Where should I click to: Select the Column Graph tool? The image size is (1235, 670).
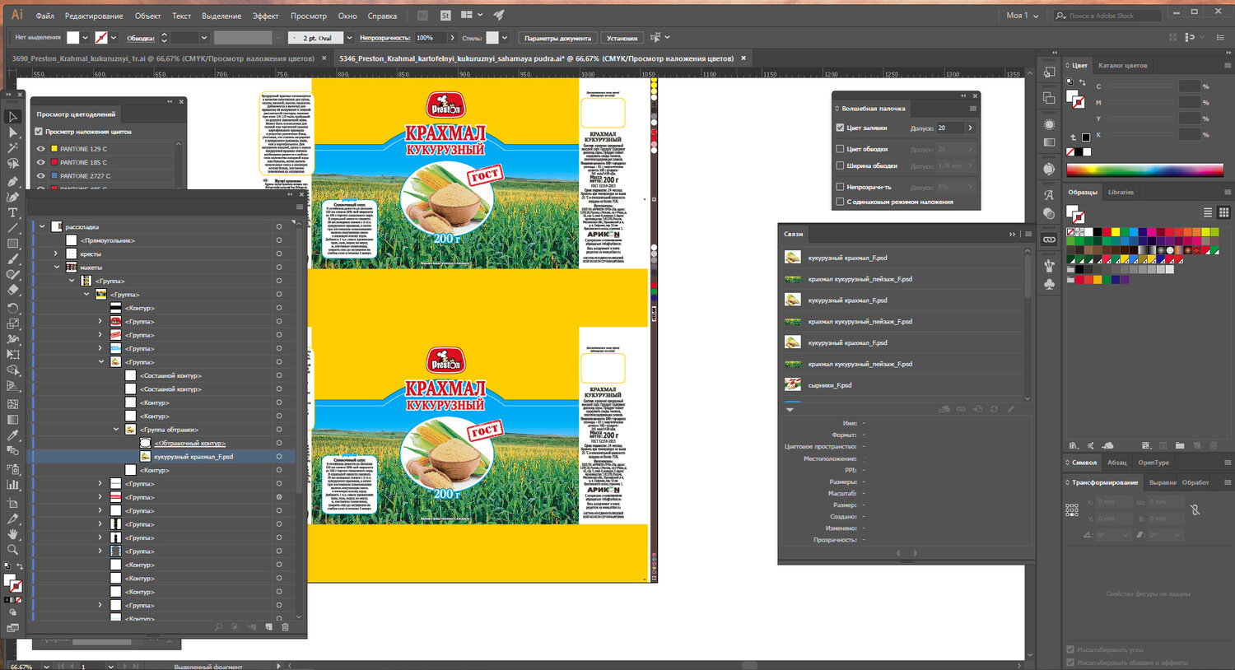pyautogui.click(x=12, y=485)
